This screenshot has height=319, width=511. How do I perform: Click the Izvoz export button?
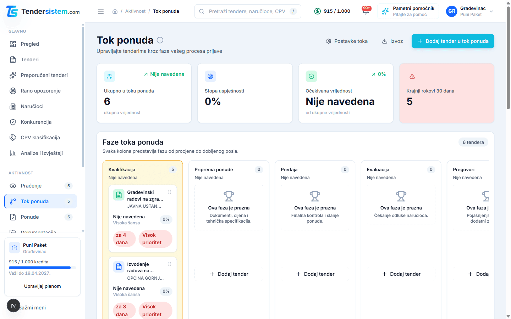(x=392, y=41)
